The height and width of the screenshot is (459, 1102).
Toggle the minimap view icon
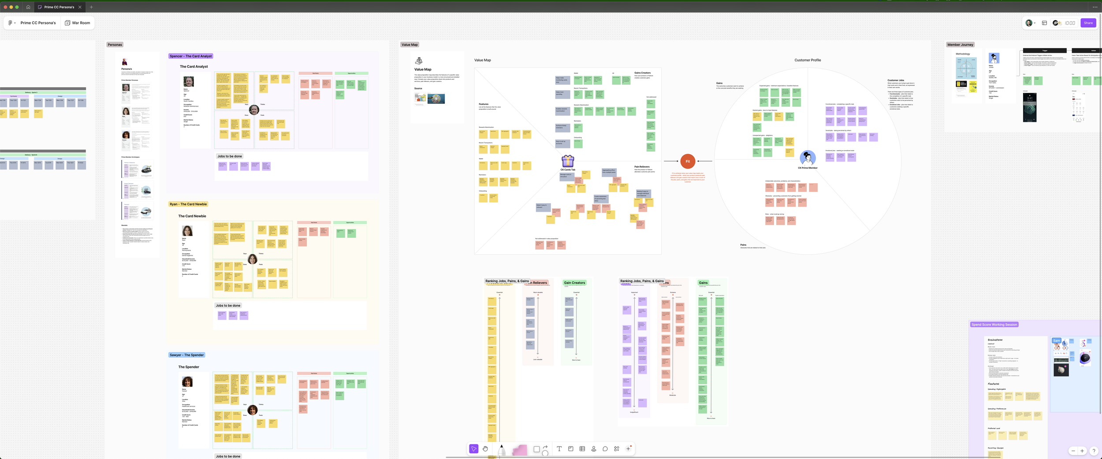(x=1044, y=22)
